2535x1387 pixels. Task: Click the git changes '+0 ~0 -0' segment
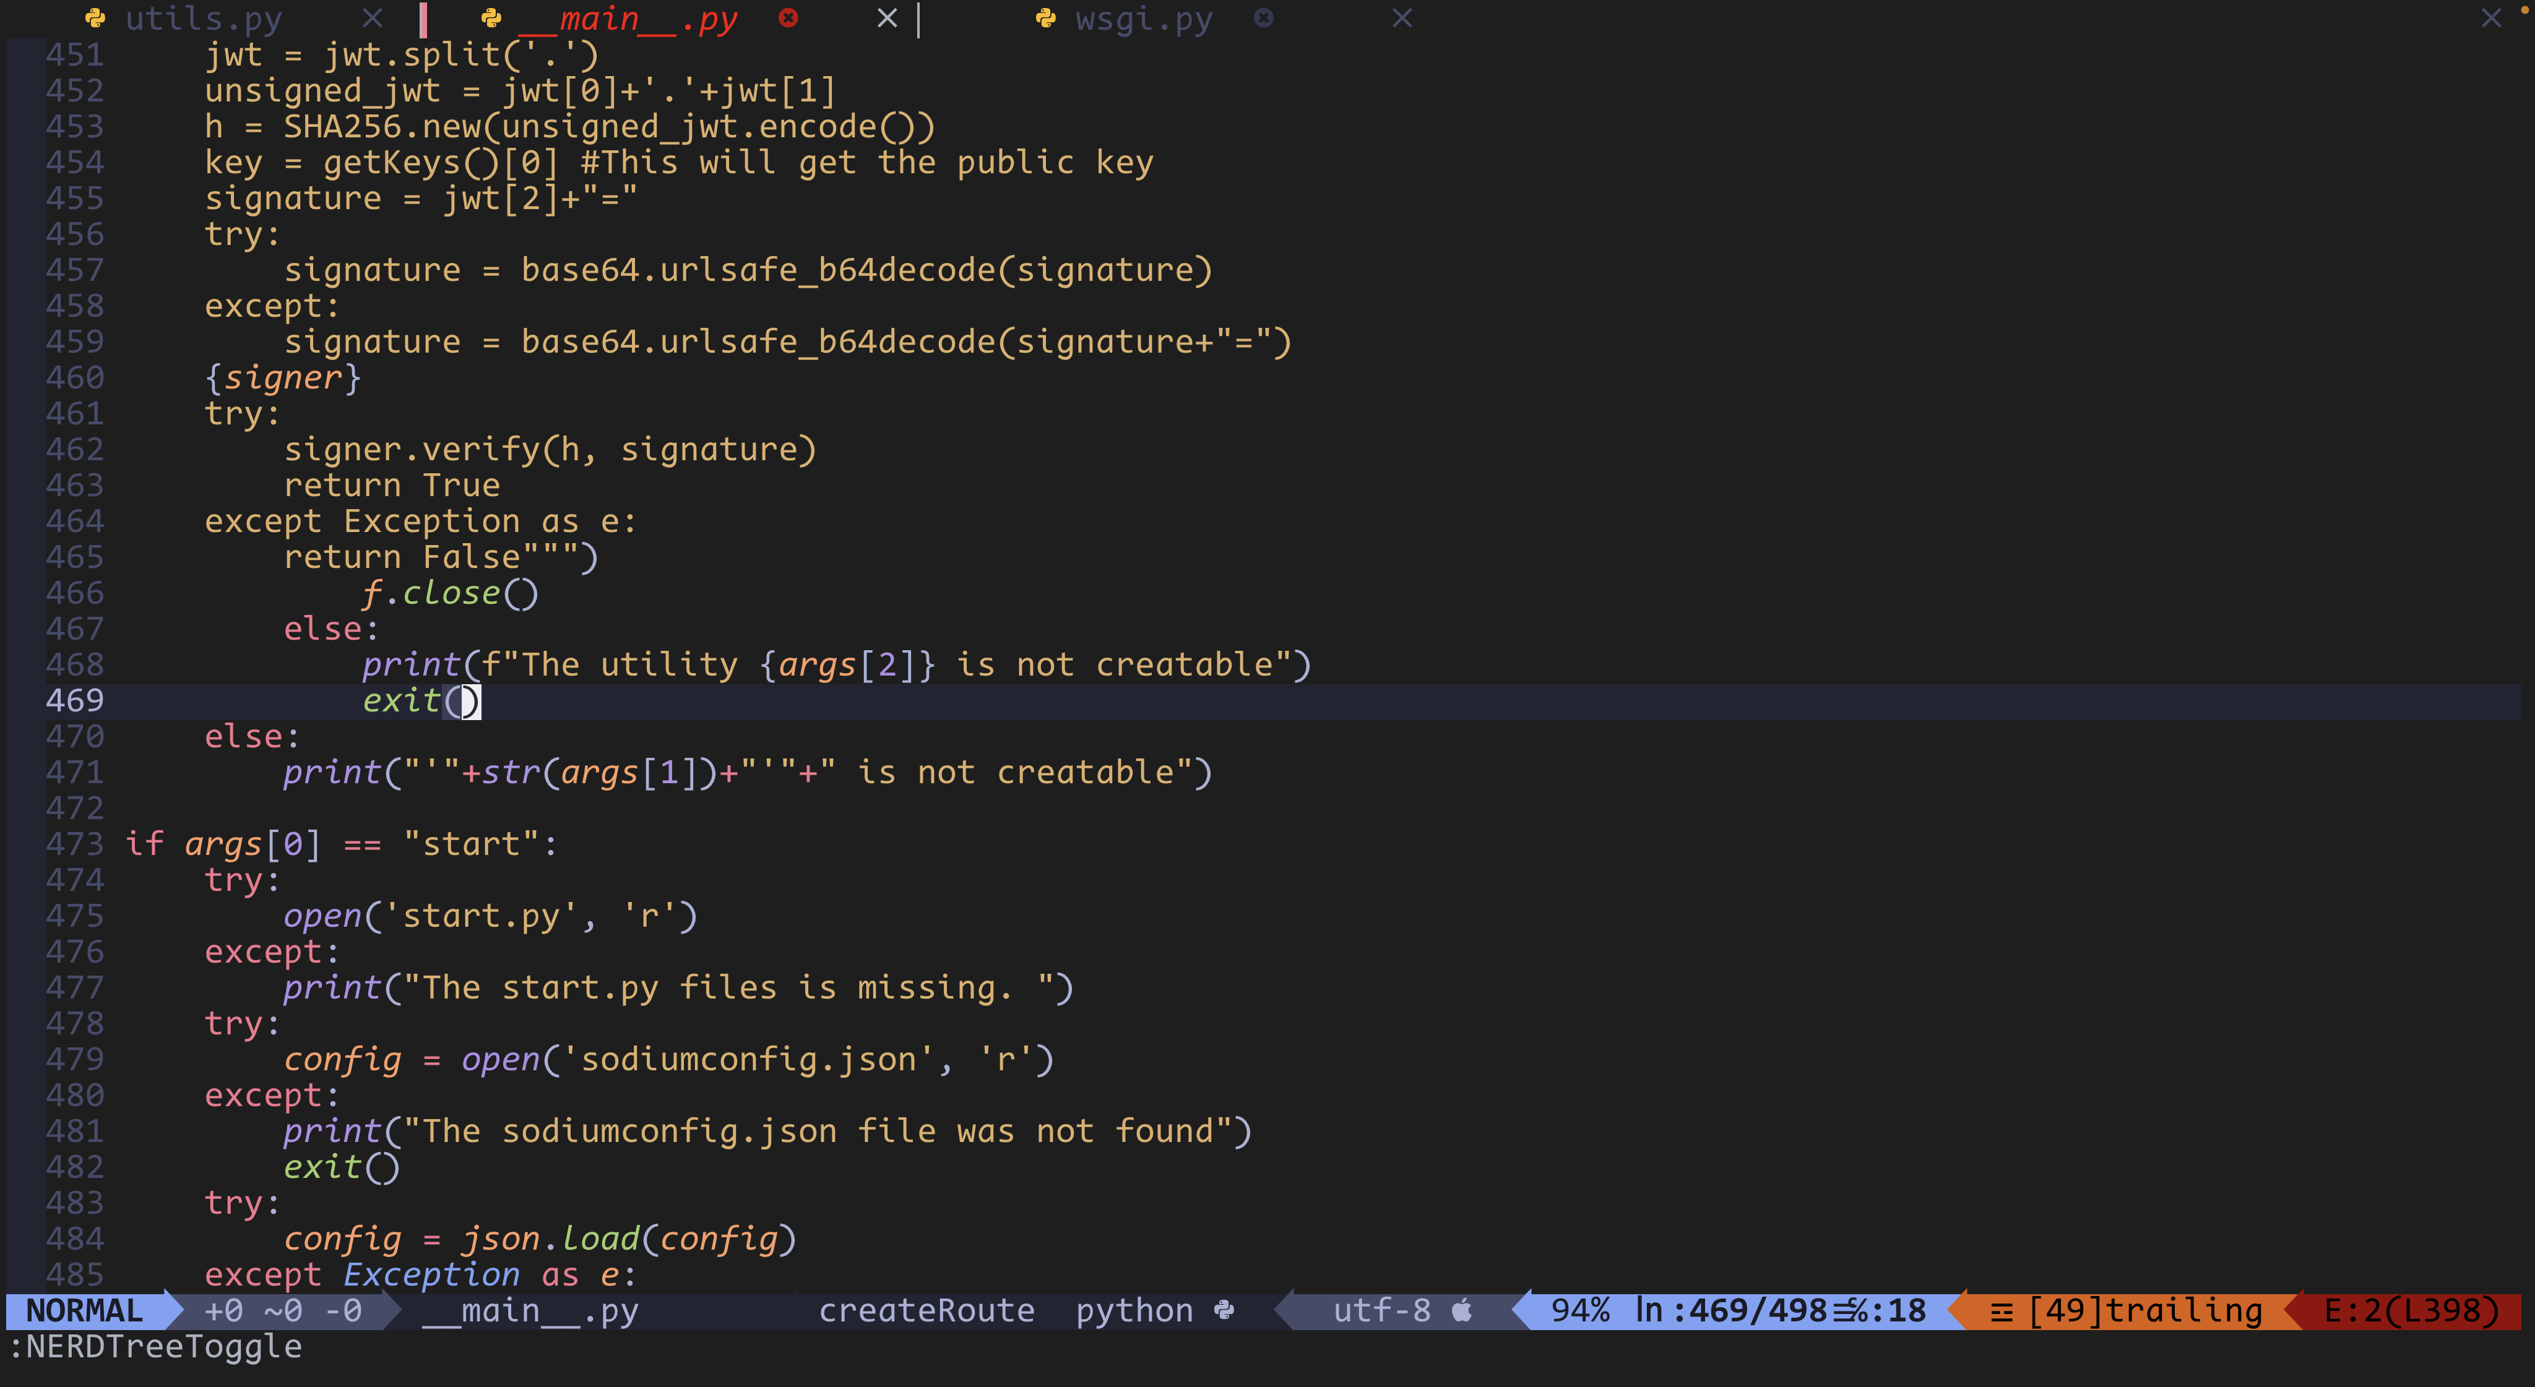click(x=283, y=1310)
